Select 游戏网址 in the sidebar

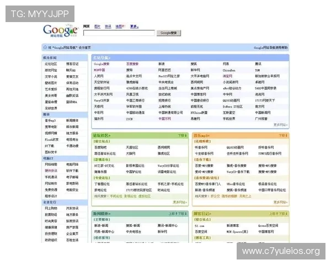pos(51,70)
